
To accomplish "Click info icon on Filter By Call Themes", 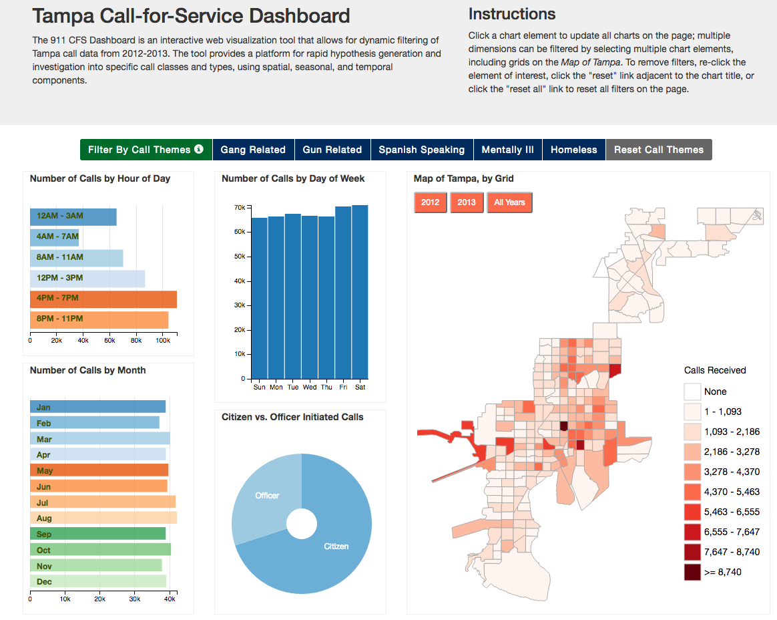I will pos(199,150).
